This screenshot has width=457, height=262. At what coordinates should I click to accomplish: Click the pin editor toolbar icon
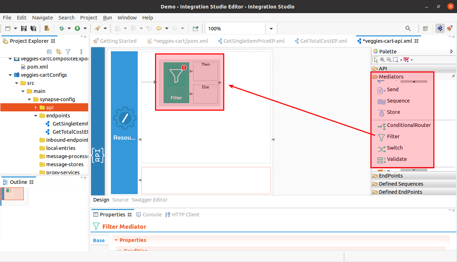pos(195,28)
